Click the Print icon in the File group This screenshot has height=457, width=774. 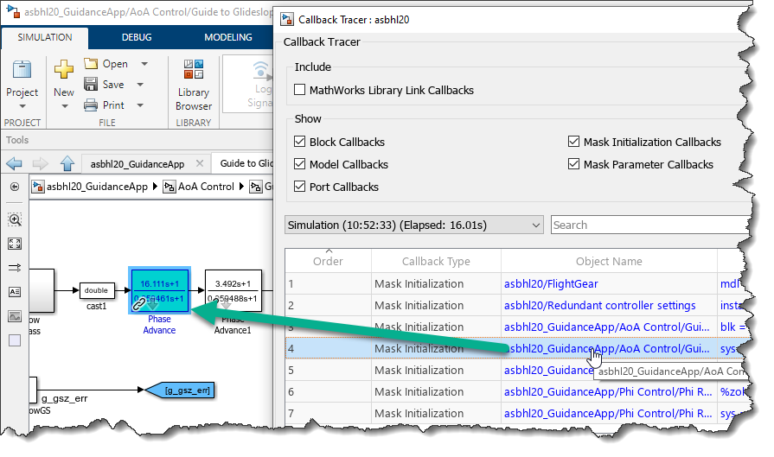pyautogui.click(x=92, y=105)
